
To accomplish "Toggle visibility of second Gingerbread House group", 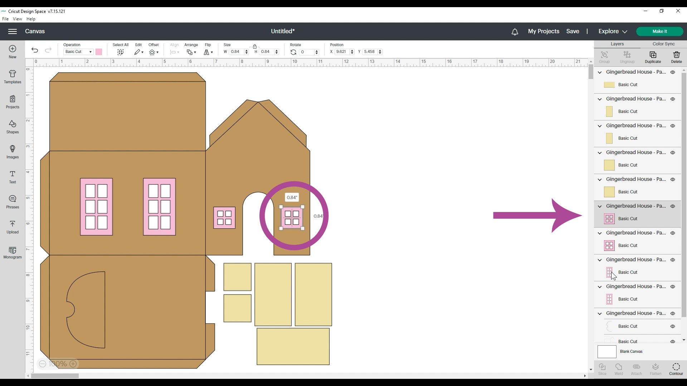I will 673,99.
